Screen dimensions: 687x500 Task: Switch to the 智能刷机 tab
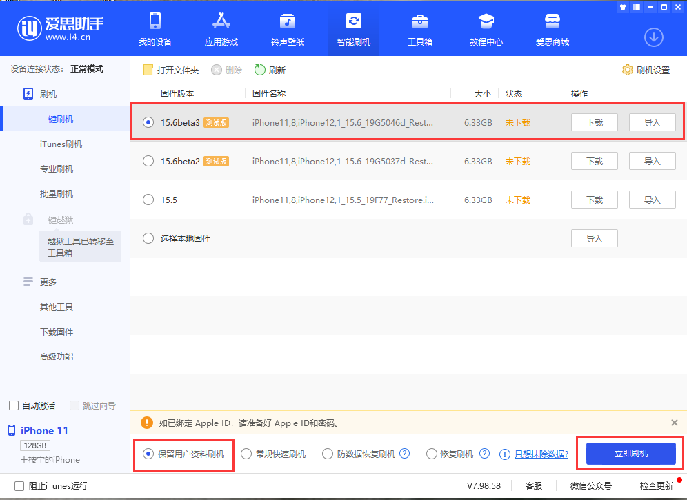coord(353,29)
